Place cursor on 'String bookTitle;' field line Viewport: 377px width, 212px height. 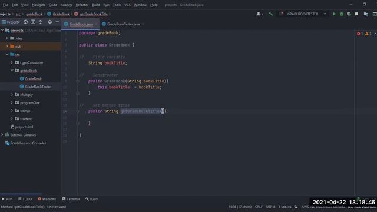pos(107,63)
